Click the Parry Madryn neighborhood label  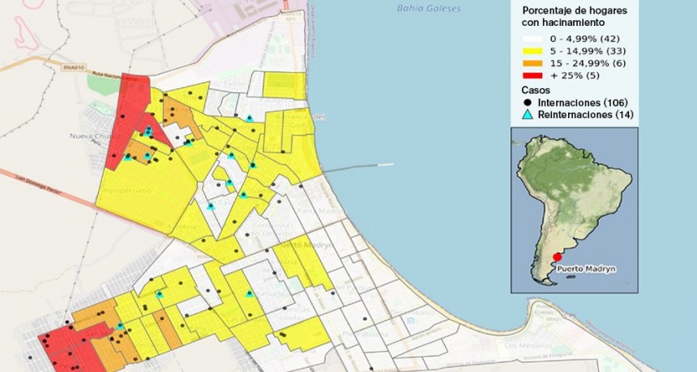(320, 210)
